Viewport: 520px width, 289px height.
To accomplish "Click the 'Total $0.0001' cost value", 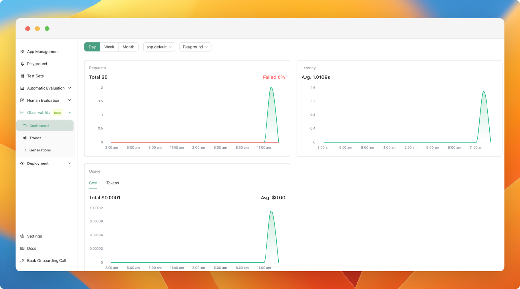I will click(105, 198).
